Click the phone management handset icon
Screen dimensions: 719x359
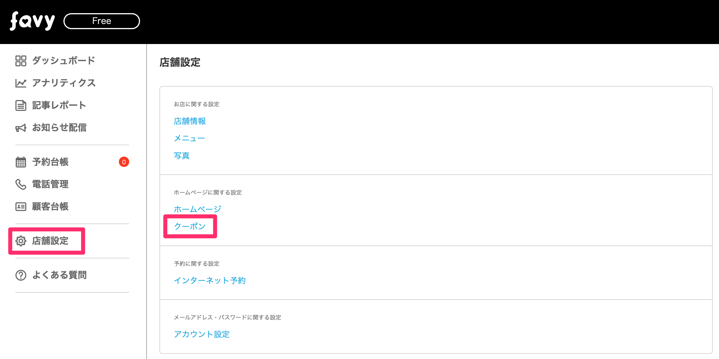pos(21,184)
